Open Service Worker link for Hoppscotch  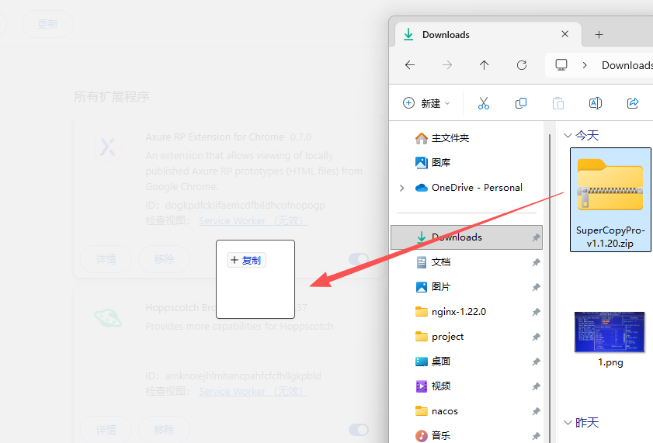click(x=253, y=392)
